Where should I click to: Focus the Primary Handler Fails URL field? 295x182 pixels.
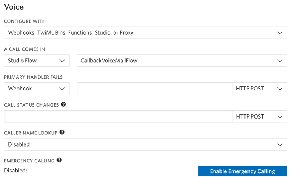click(x=155, y=89)
